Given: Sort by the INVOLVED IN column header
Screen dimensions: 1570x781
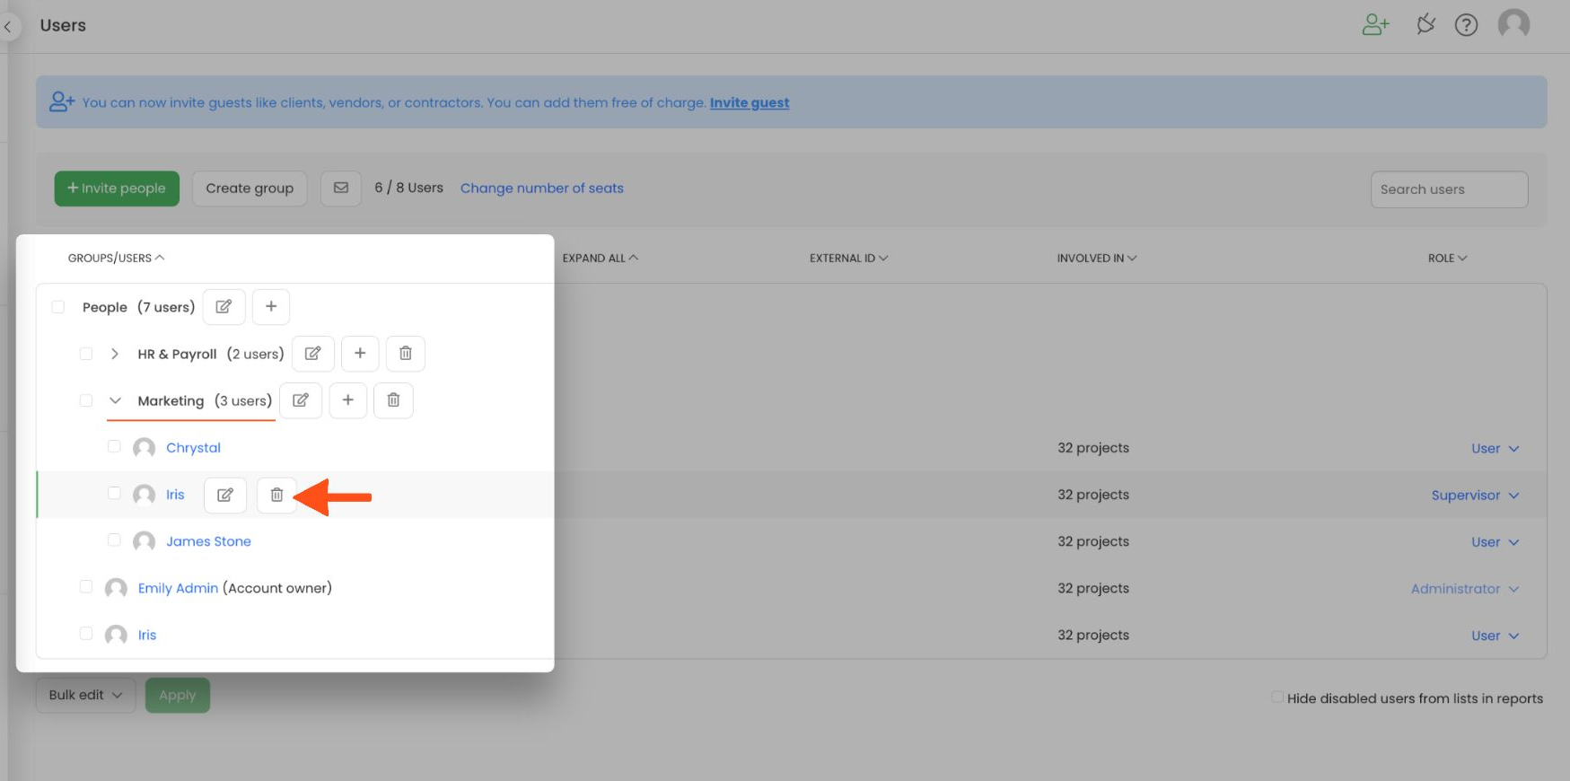Looking at the screenshot, I should tap(1097, 259).
